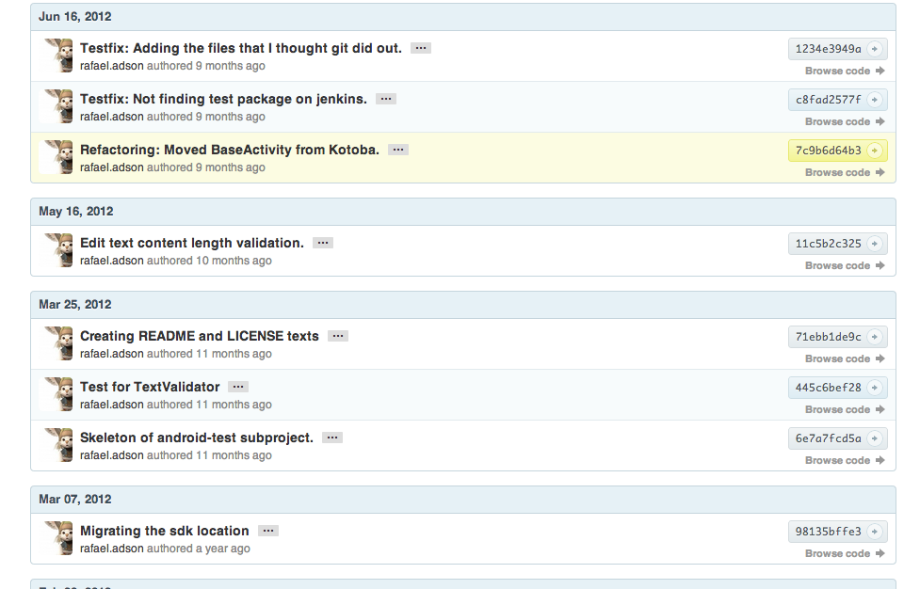Browse code for commit 11c5b2c325
920x589 pixels.
coord(844,266)
